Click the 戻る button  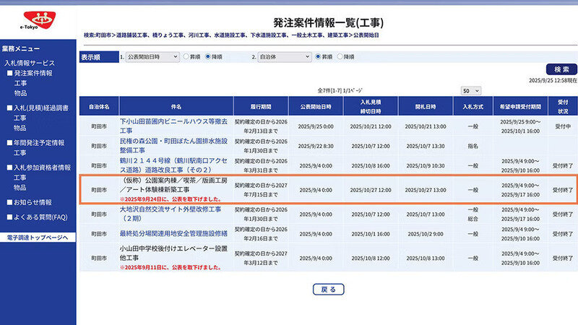tap(328, 289)
